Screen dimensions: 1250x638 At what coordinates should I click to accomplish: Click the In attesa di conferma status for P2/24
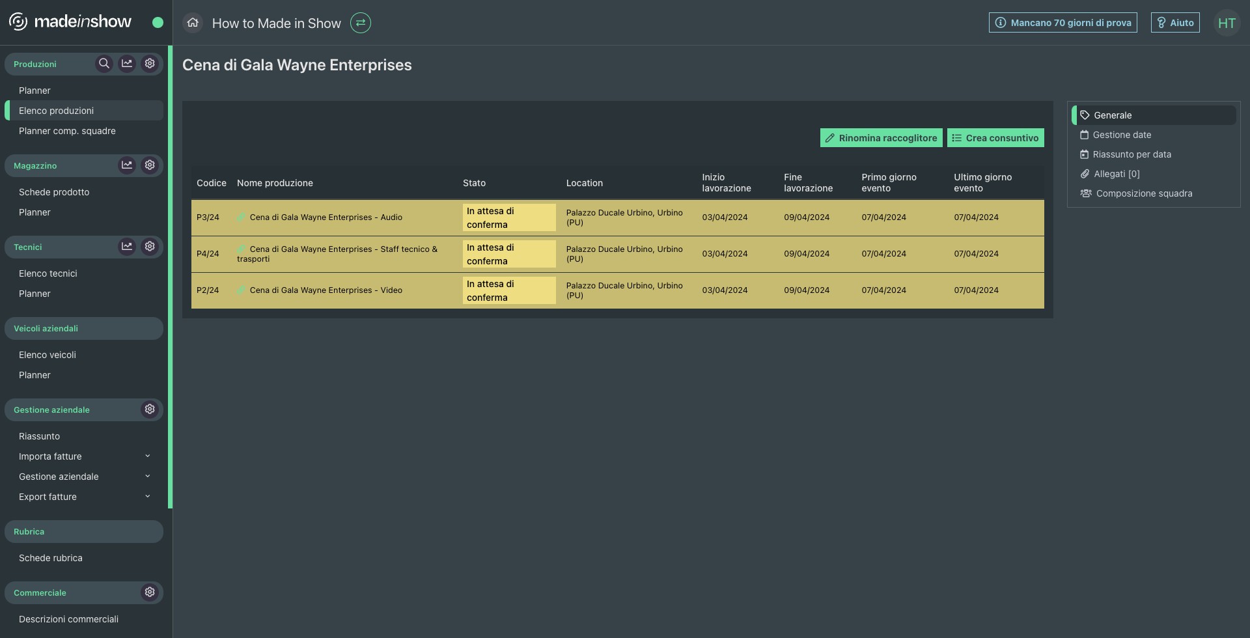509,290
